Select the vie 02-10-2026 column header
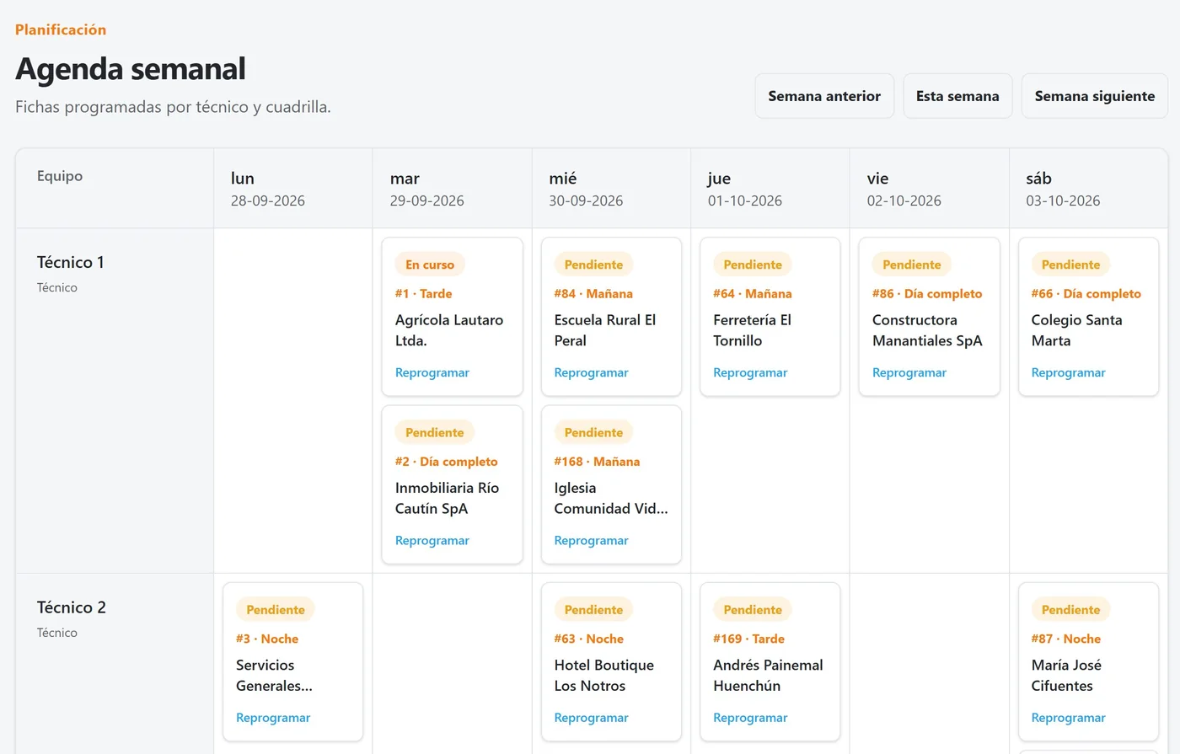Screen dimensions: 1180x754 pyautogui.click(x=930, y=189)
